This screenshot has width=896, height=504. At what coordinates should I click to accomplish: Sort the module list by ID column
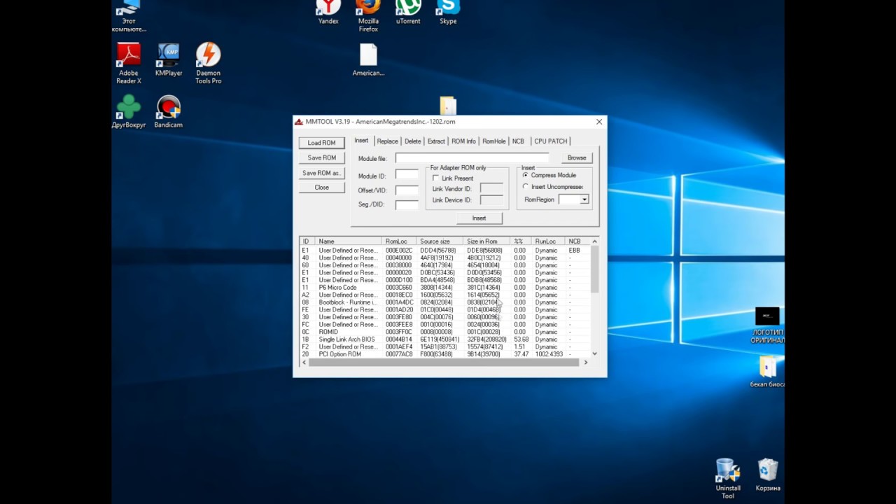[307, 241]
